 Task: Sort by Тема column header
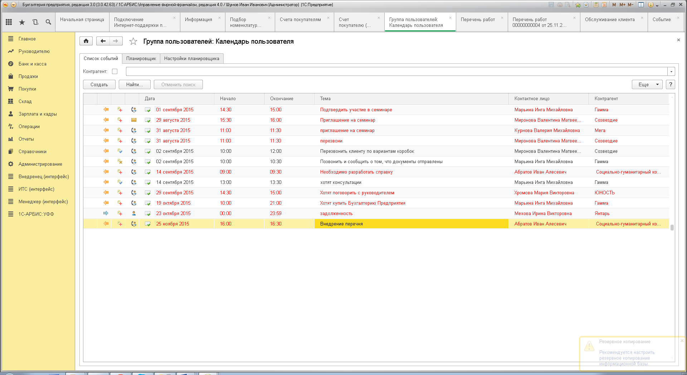(x=411, y=99)
